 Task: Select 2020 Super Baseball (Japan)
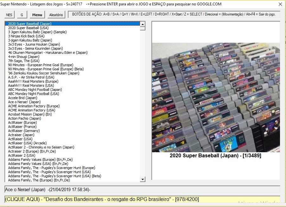(73, 24)
